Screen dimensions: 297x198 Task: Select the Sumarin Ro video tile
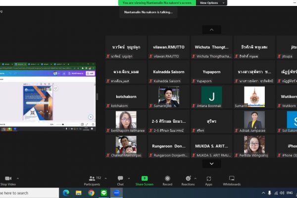[169, 97]
